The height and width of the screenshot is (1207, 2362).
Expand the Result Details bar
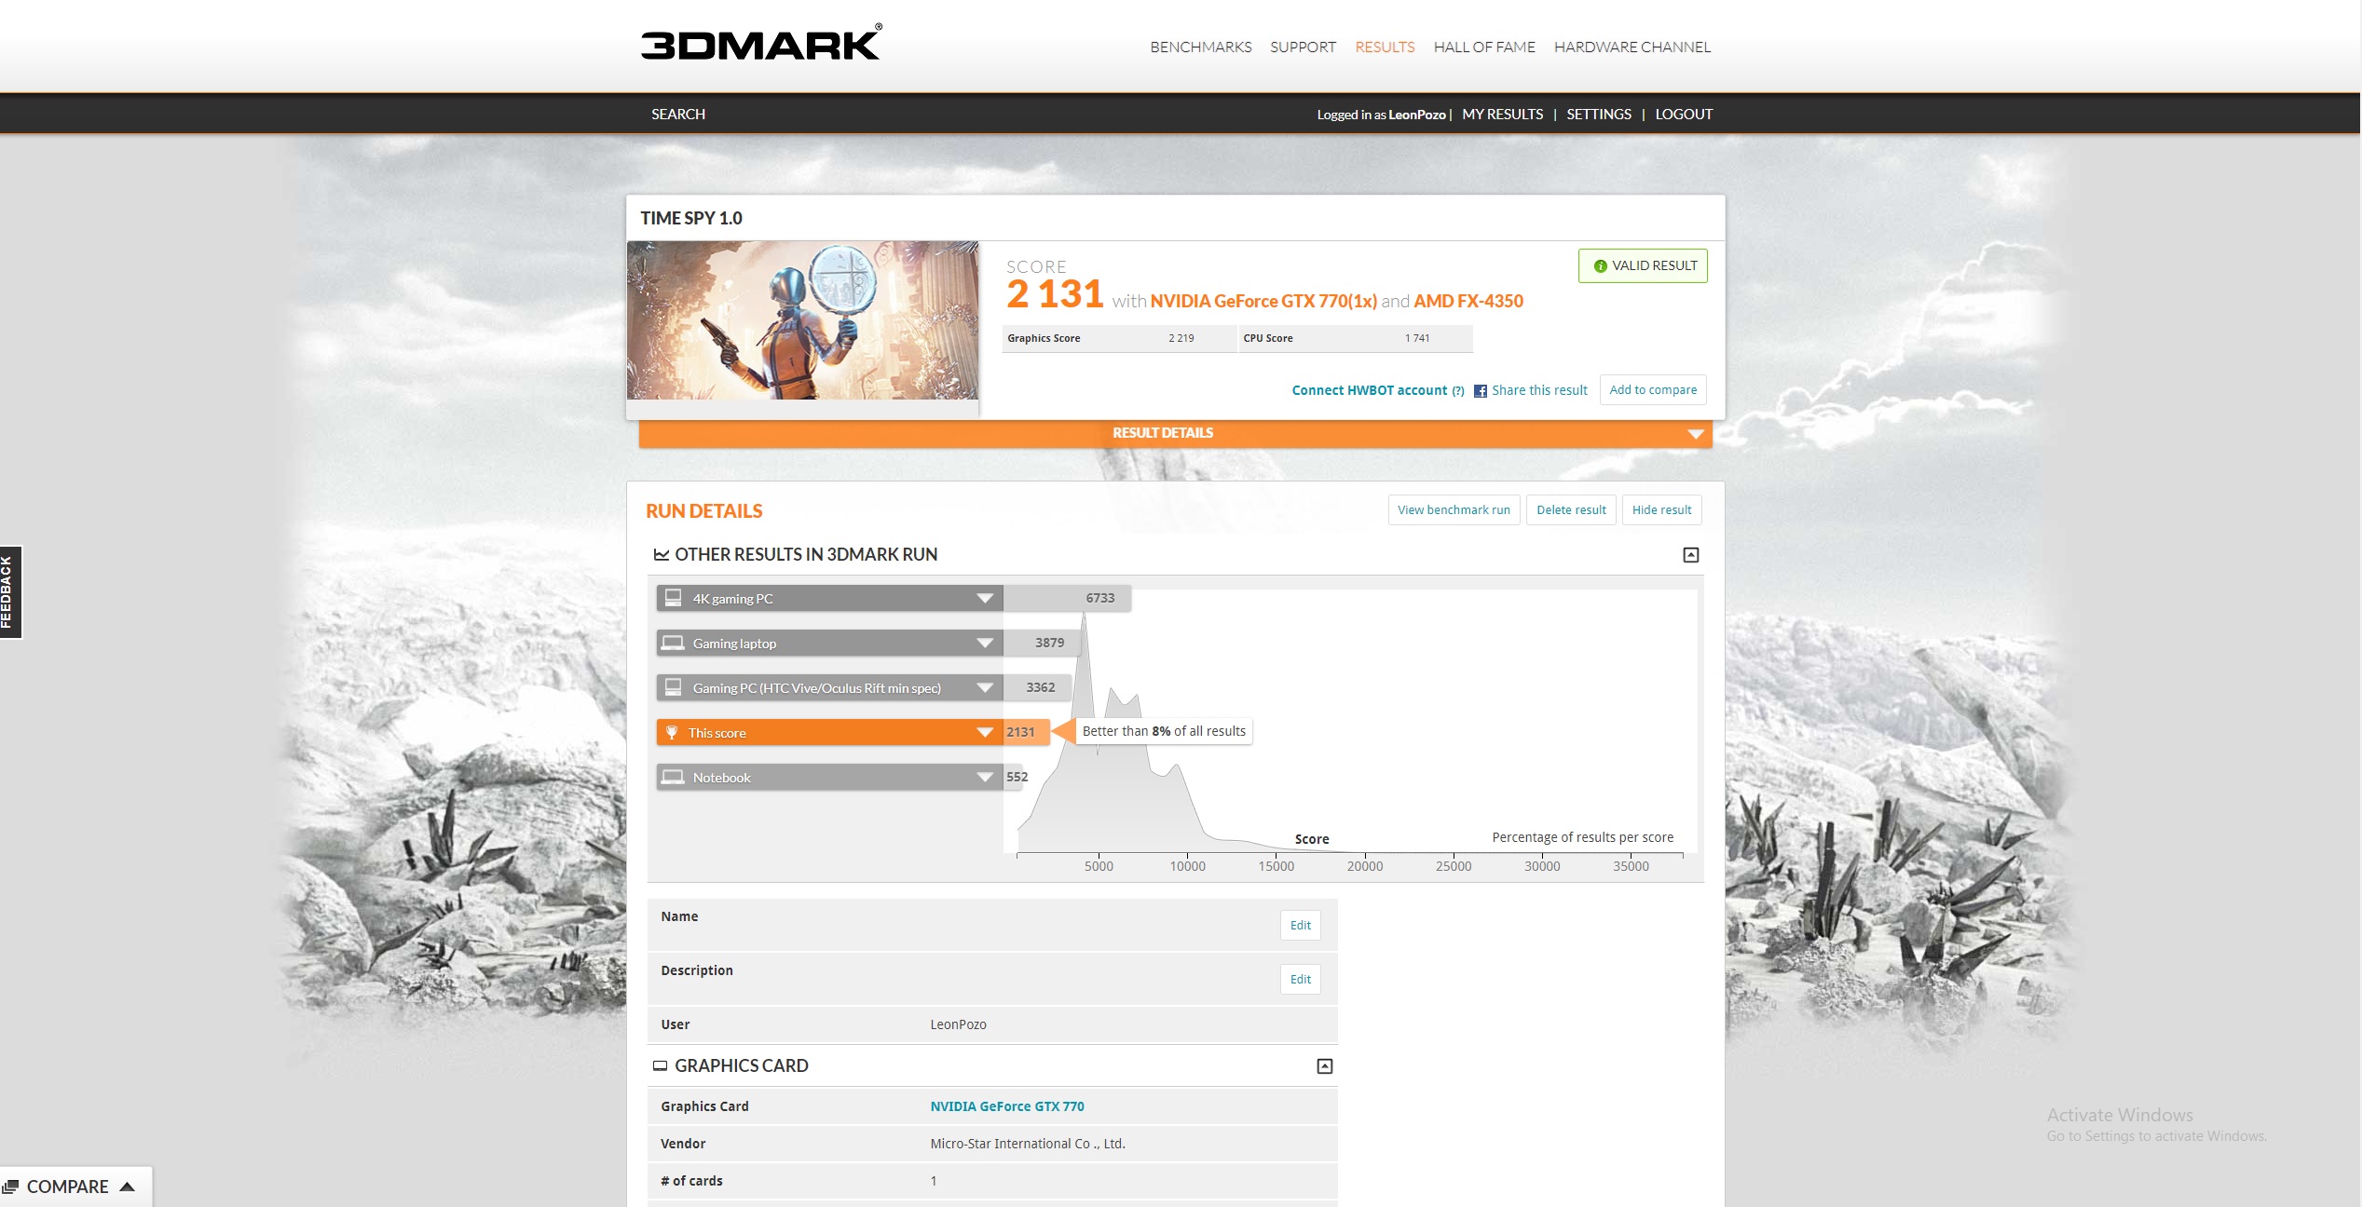(x=1175, y=433)
